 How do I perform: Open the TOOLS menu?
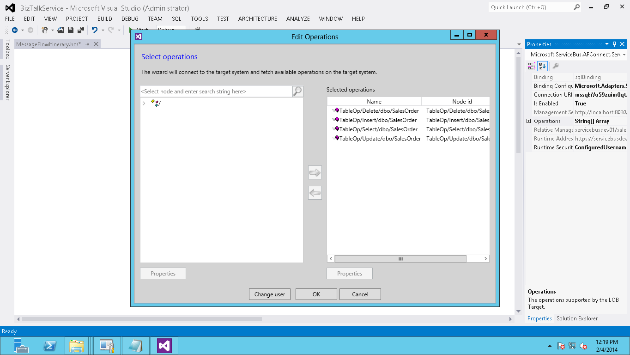tap(200, 19)
